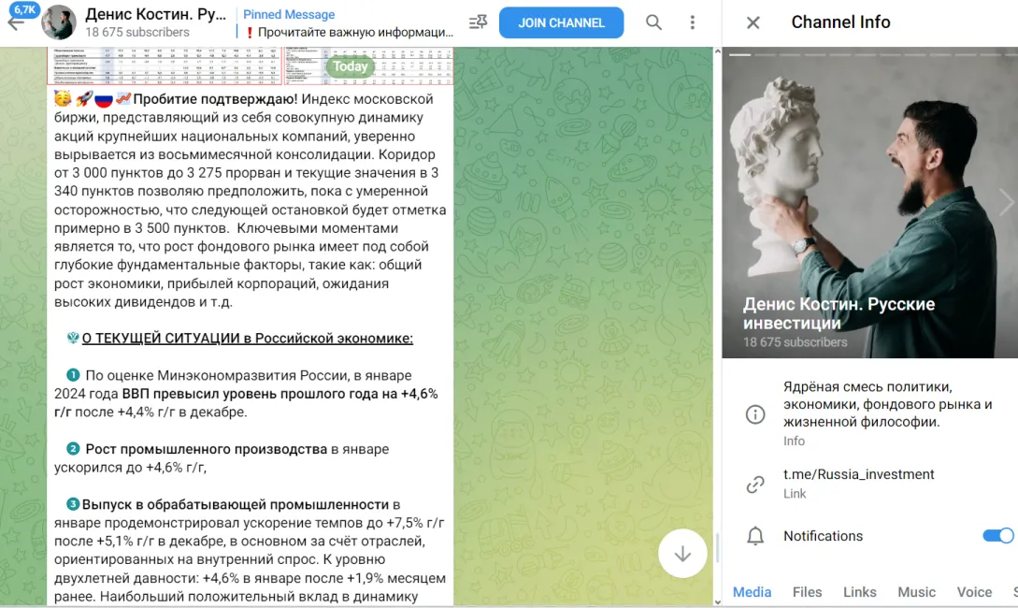Click the 6,7K unread counter badge
1018x608 pixels.
coord(24,9)
